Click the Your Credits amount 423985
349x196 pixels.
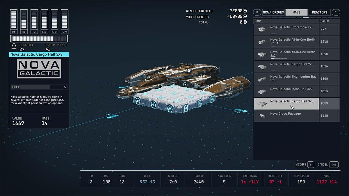point(235,17)
